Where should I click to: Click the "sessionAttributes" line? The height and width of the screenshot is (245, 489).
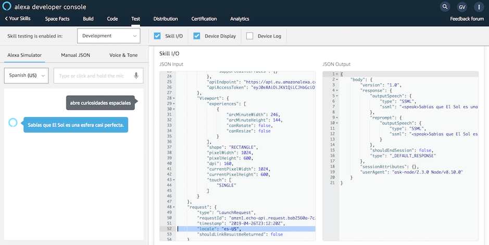coord(389,166)
